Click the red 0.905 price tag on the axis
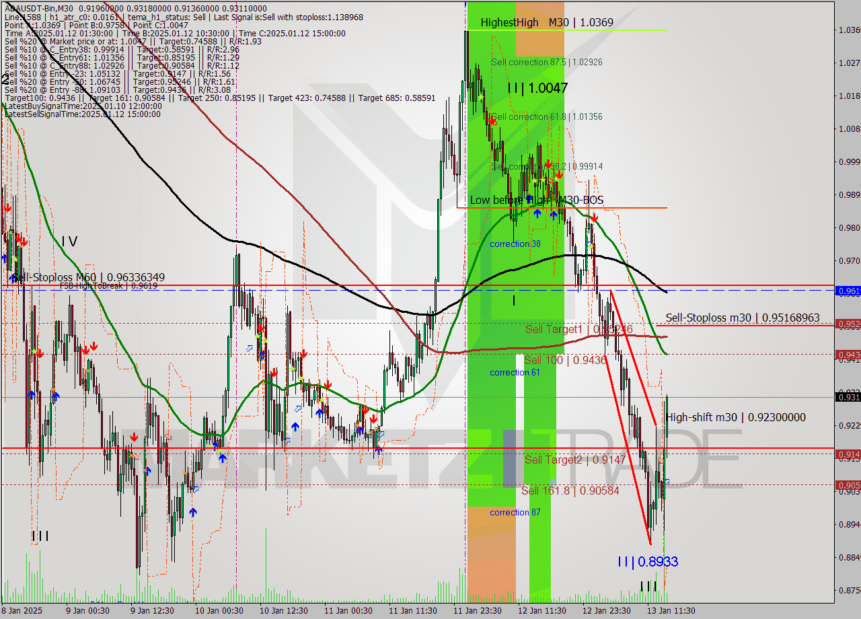The height and width of the screenshot is (619, 861). pyautogui.click(x=848, y=484)
